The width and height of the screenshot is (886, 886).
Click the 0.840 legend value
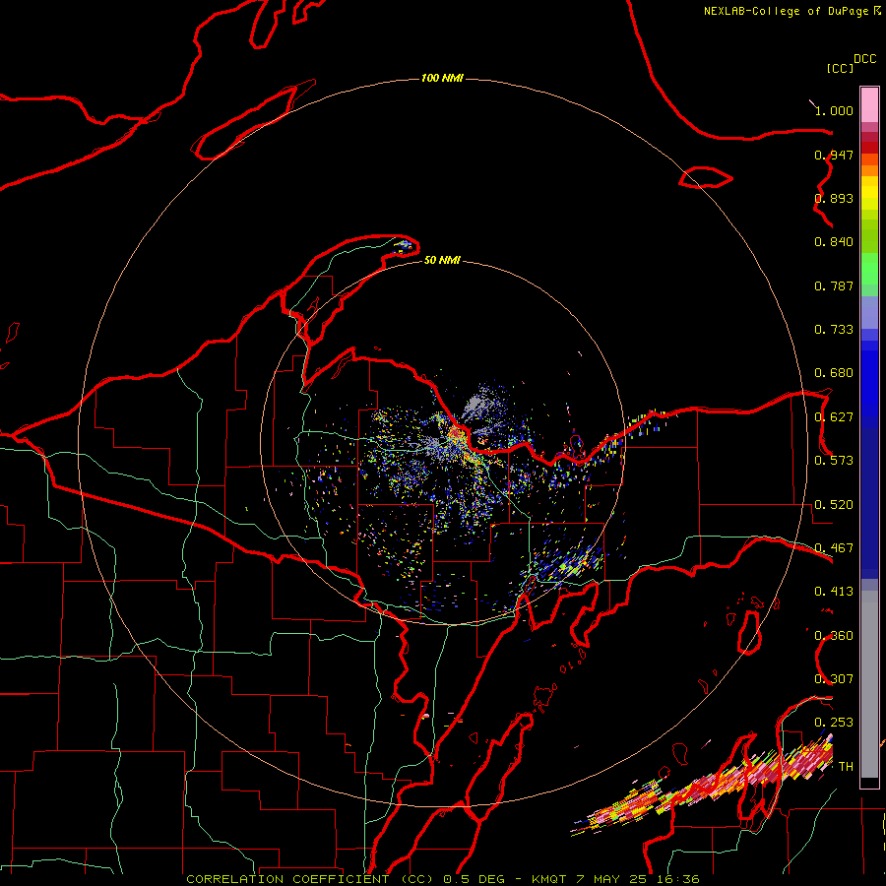[x=834, y=242]
